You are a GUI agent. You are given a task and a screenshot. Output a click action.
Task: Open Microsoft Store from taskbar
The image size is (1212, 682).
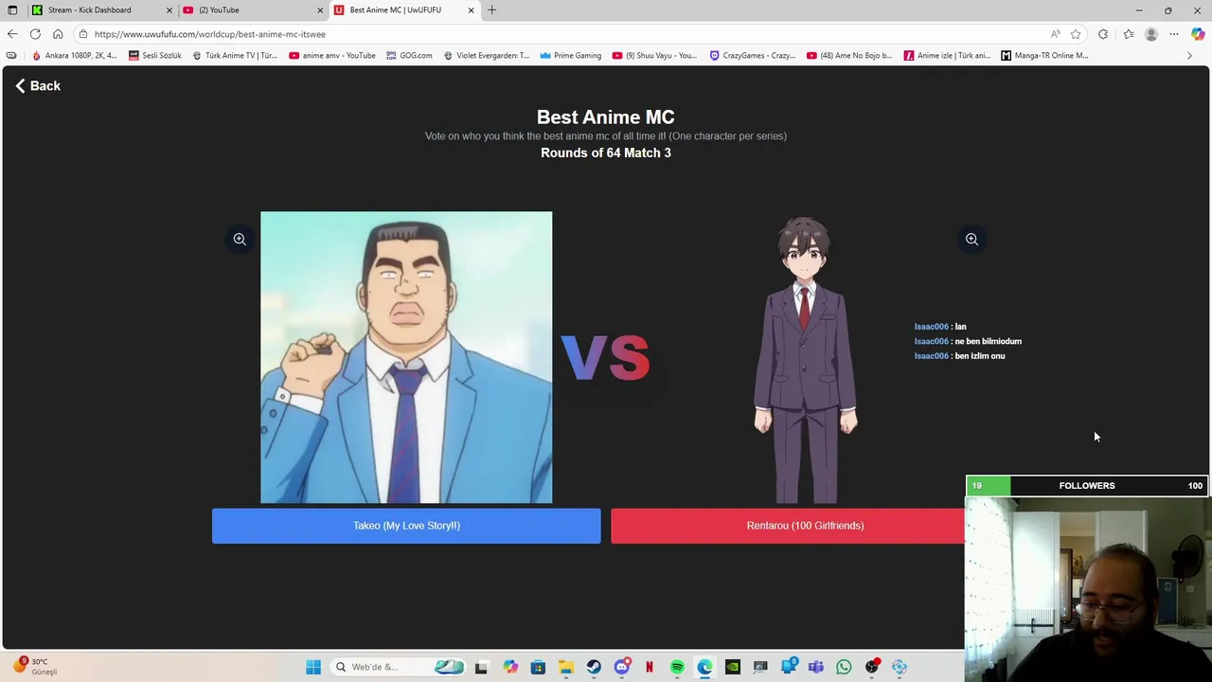click(x=538, y=667)
